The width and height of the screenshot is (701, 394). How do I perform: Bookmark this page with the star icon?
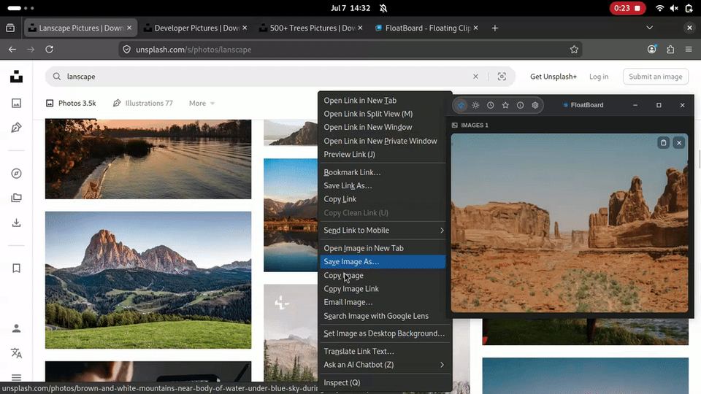tap(574, 50)
